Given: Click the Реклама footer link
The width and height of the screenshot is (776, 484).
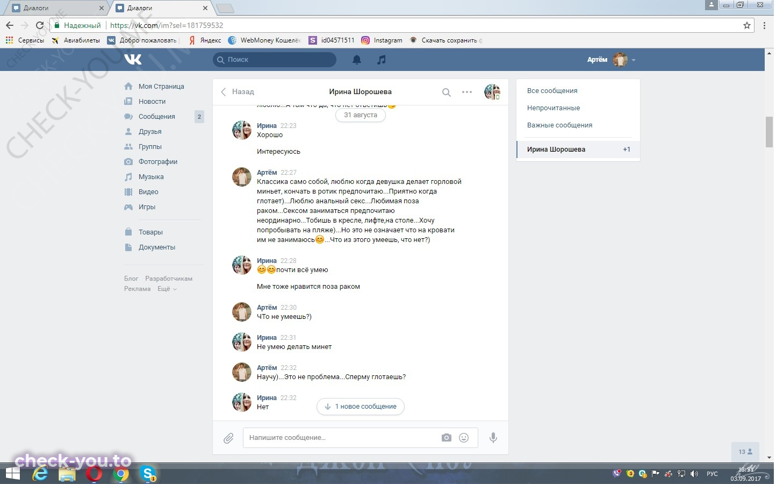Looking at the screenshot, I should point(138,289).
